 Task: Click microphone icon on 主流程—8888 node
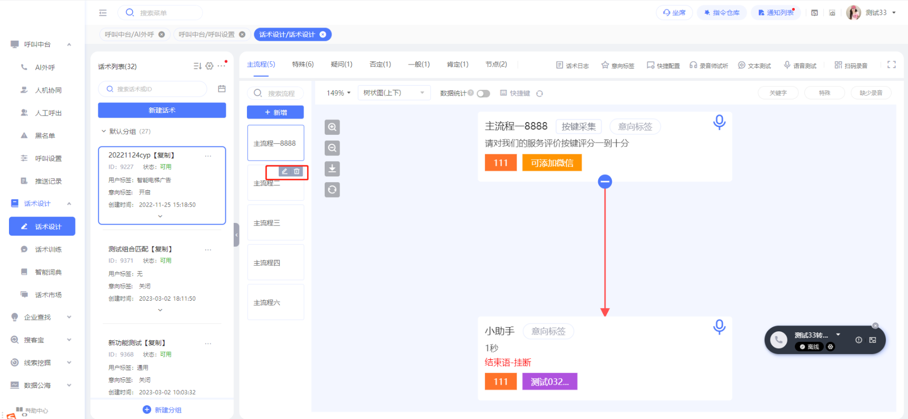coord(719,123)
